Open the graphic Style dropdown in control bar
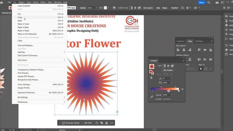233x131 pixels. tap(108, 8)
